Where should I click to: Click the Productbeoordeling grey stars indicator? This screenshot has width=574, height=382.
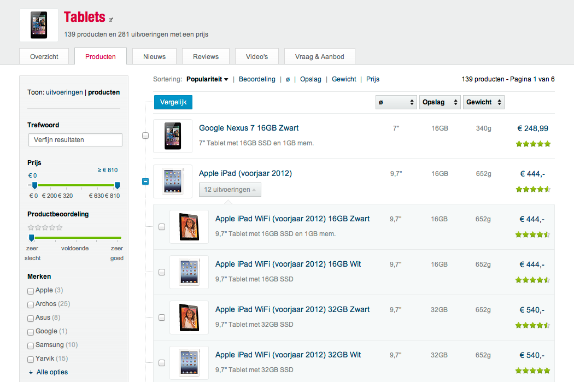[x=45, y=227]
